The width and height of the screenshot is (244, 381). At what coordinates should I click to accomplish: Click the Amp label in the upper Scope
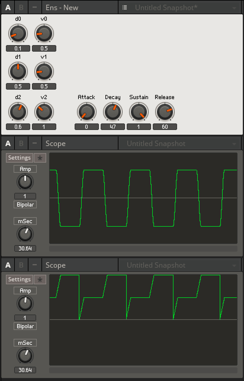point(25,169)
